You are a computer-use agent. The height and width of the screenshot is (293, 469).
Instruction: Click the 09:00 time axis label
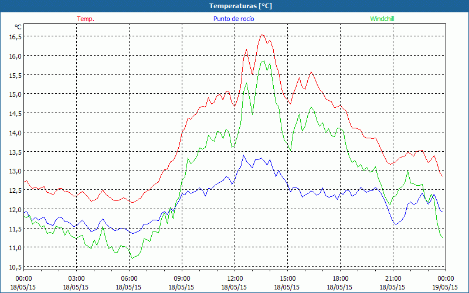click(182, 279)
